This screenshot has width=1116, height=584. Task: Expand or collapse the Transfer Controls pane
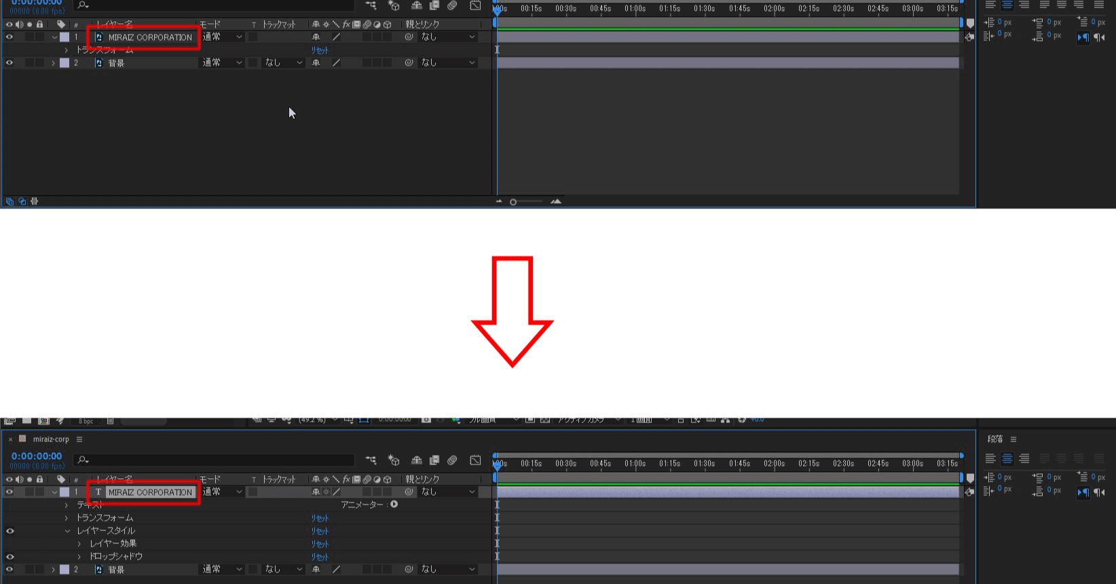(x=22, y=201)
